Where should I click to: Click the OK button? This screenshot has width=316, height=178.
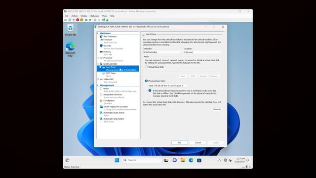tap(180, 143)
